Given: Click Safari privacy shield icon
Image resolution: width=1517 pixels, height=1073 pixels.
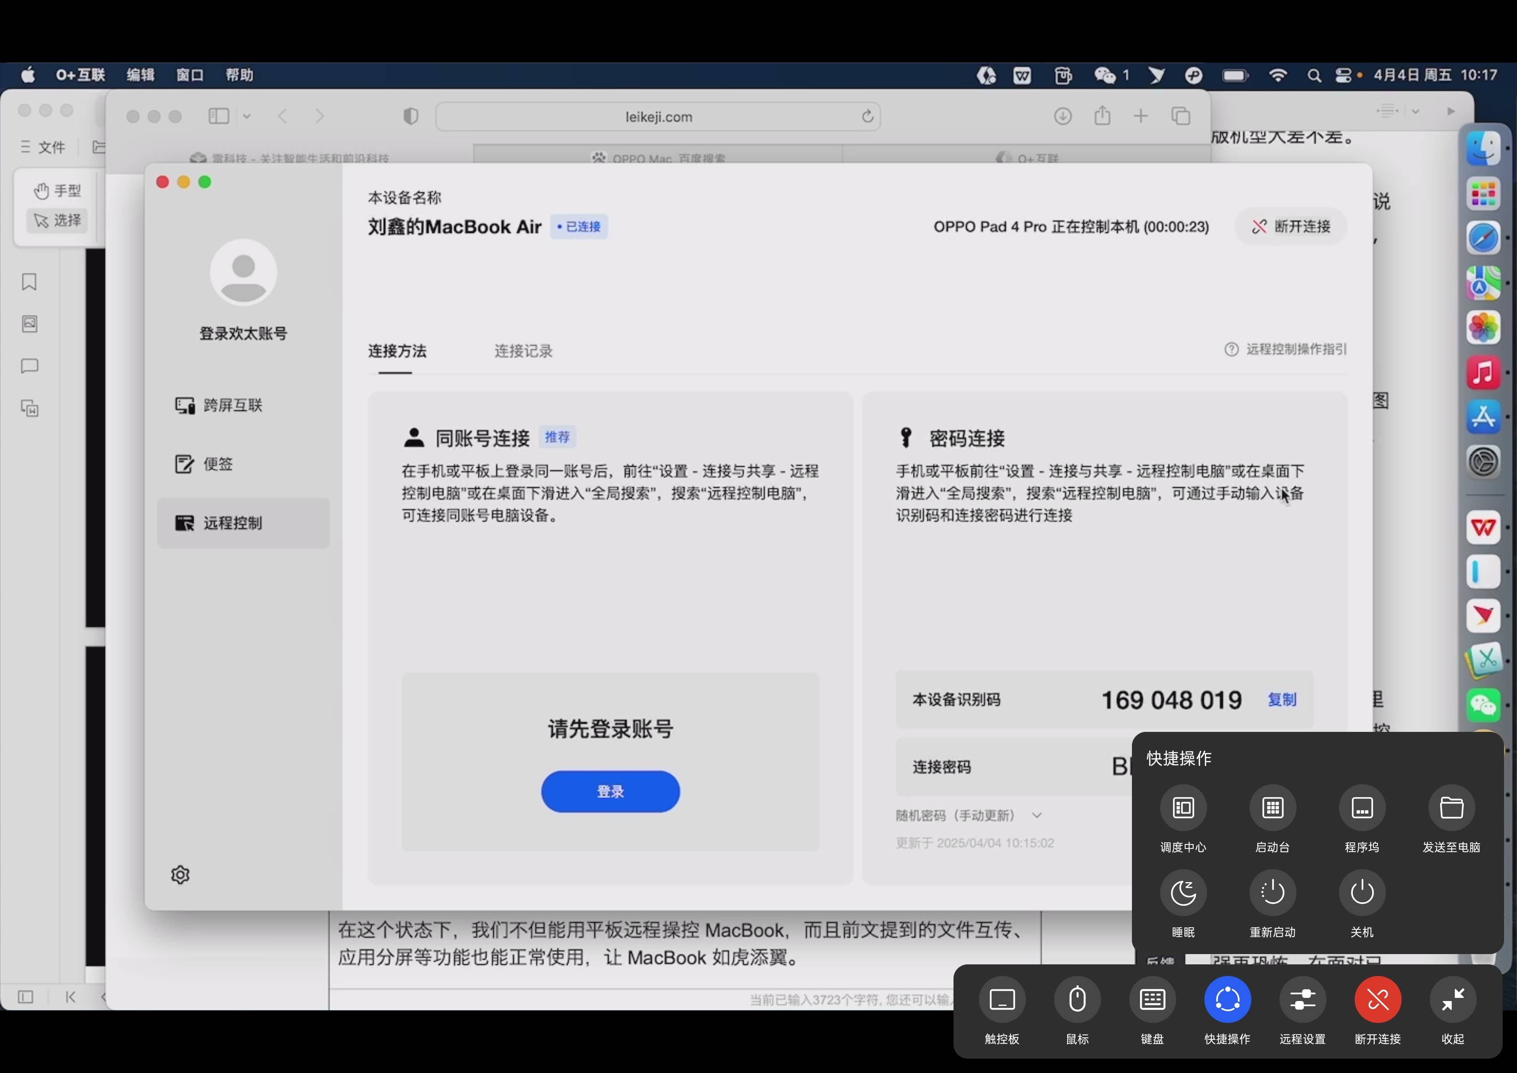Looking at the screenshot, I should click(411, 116).
